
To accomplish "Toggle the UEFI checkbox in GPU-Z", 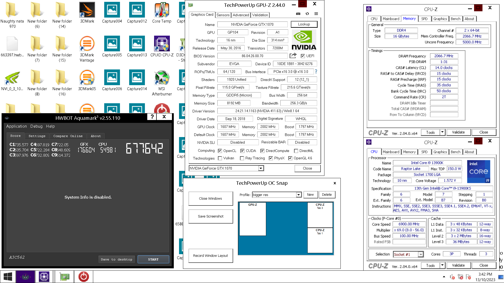I will [x=303, y=56].
